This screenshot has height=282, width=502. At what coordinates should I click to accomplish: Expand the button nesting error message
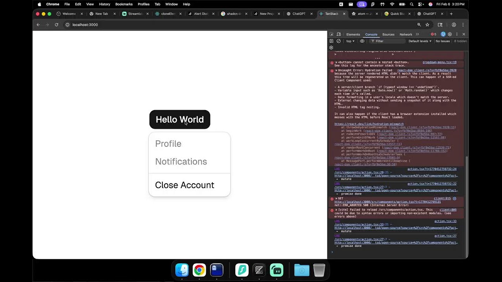click(336, 62)
